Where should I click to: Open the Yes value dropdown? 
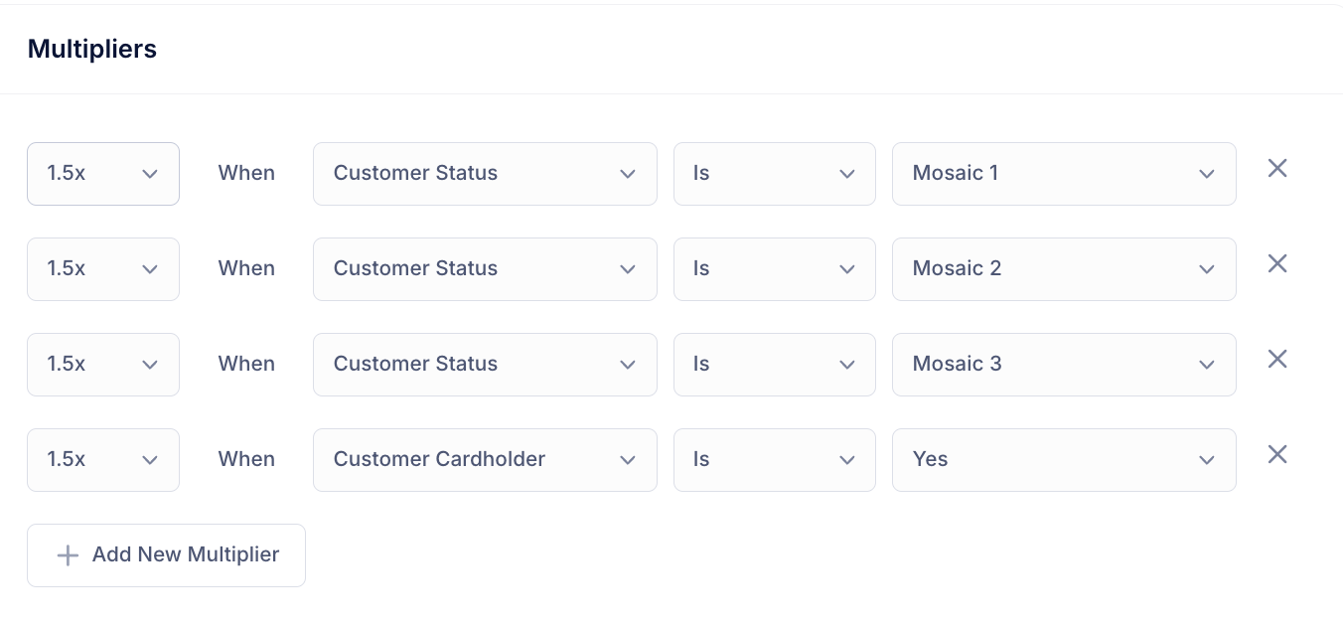1064,460
